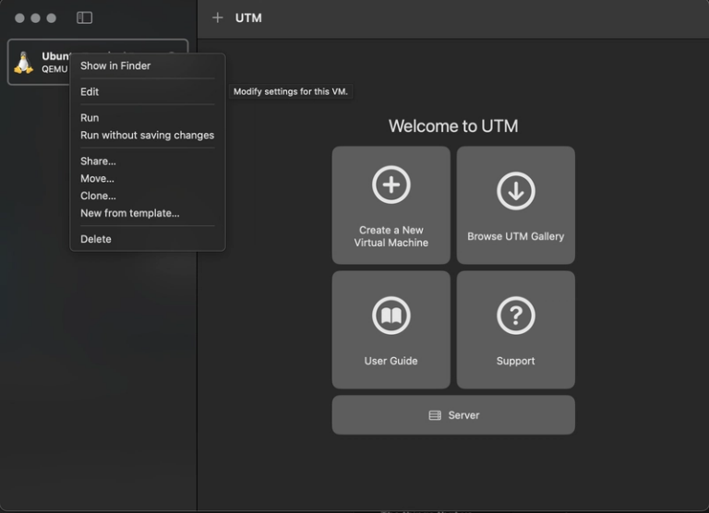Viewport: 709px width, 513px height.
Task: Click the question mark Support icon
Action: (515, 316)
